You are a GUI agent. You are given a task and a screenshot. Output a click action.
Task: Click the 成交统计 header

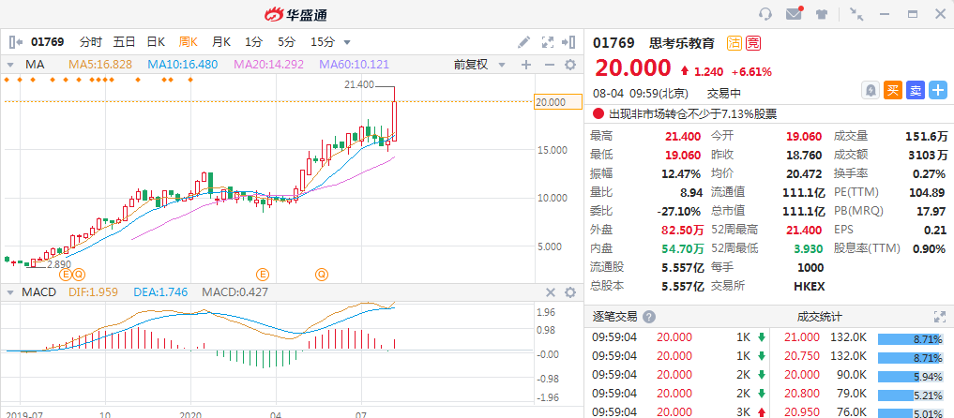820,317
